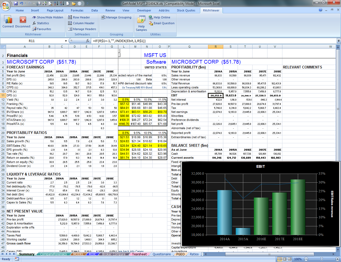This screenshot has width=341, height=262.
Task: Open Manage Headers
Action: coord(82,29)
